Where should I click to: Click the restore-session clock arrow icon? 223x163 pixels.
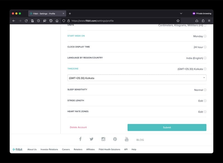tap(51, 21)
